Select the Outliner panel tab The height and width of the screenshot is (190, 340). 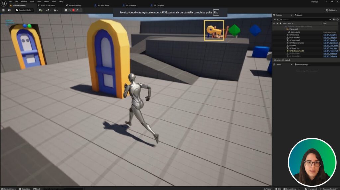click(279, 15)
